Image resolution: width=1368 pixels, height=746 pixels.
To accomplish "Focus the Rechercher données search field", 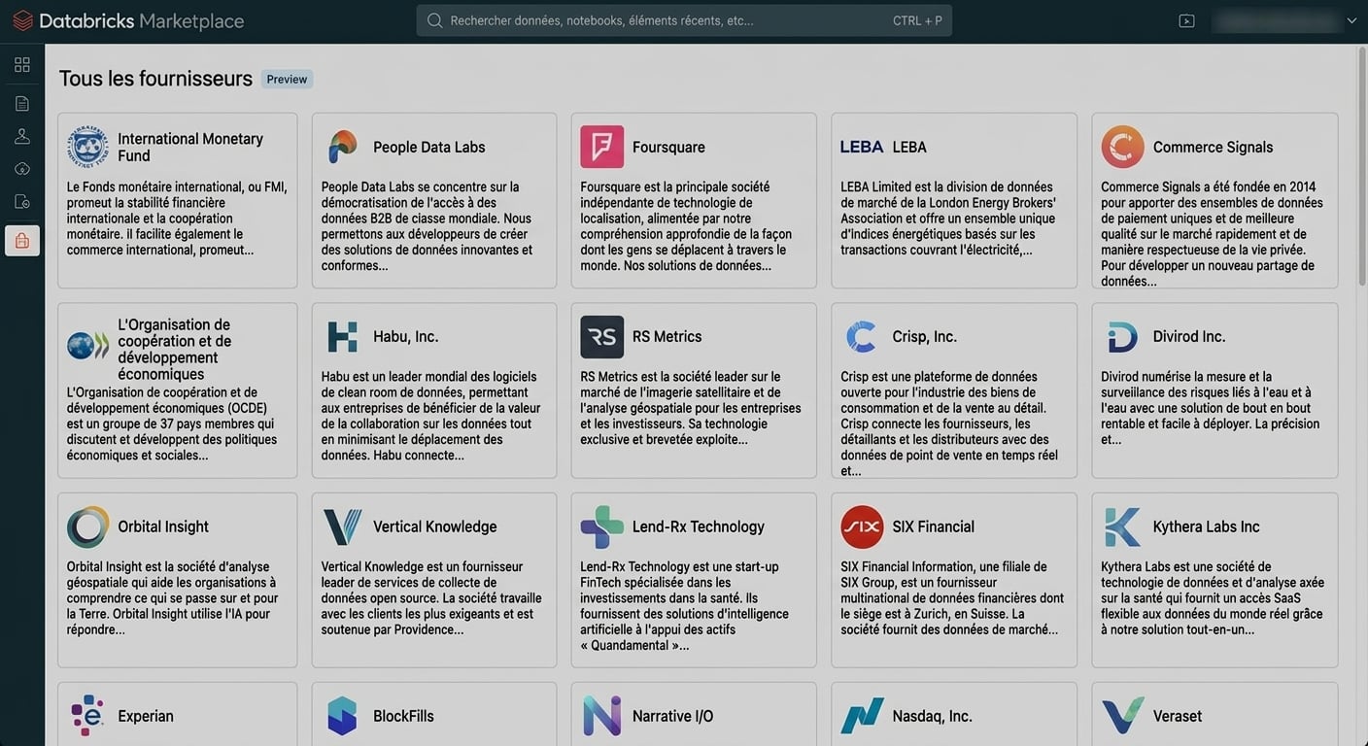I will [684, 20].
